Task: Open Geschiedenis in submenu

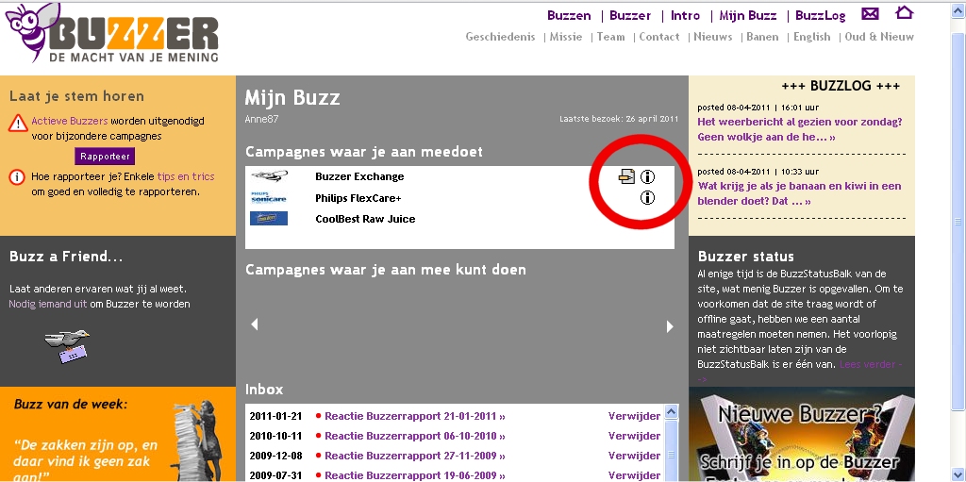Action: (500, 37)
